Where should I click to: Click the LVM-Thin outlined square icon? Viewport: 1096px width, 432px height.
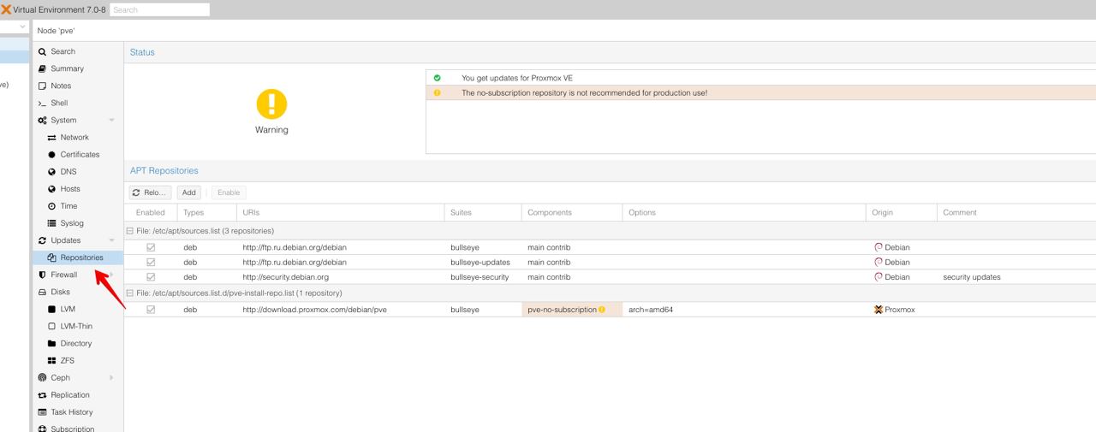[51, 326]
